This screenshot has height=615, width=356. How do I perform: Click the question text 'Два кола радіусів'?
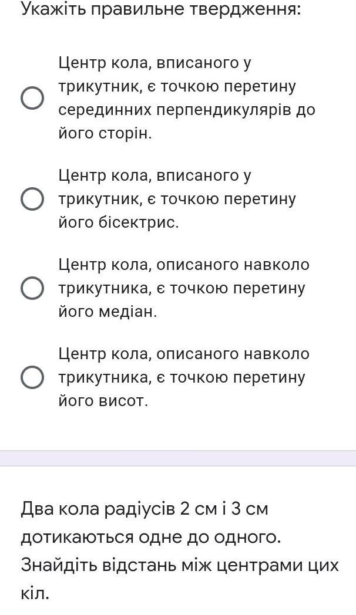point(99,509)
